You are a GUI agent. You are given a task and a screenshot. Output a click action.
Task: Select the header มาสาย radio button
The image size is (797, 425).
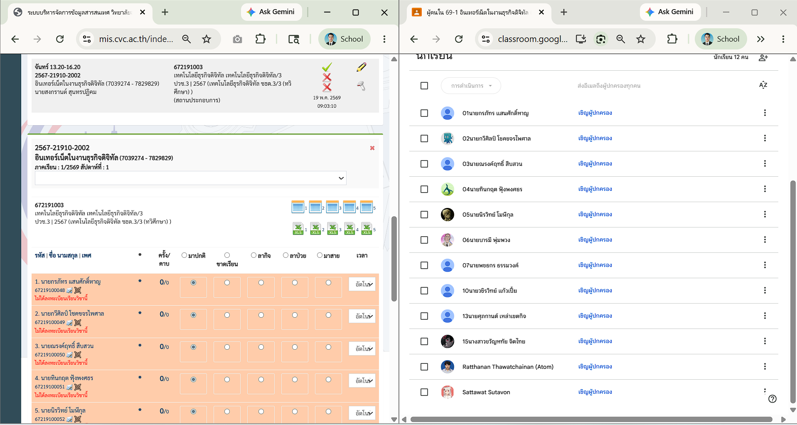320,255
